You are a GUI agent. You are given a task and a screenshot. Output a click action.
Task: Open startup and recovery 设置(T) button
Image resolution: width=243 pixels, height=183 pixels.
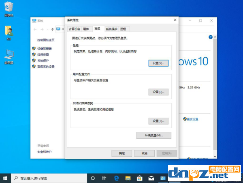158,121
